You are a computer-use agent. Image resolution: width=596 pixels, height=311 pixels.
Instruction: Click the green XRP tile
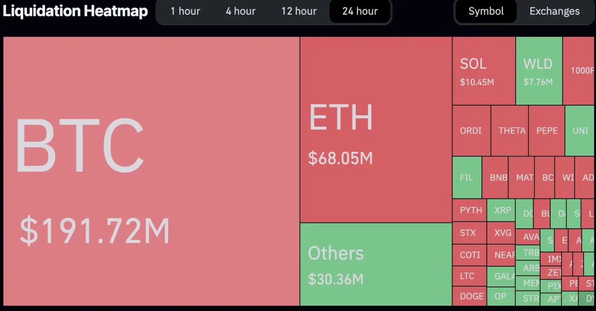pos(501,210)
